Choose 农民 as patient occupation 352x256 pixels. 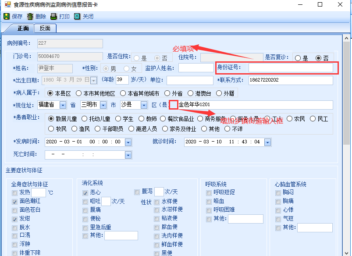[290, 118]
